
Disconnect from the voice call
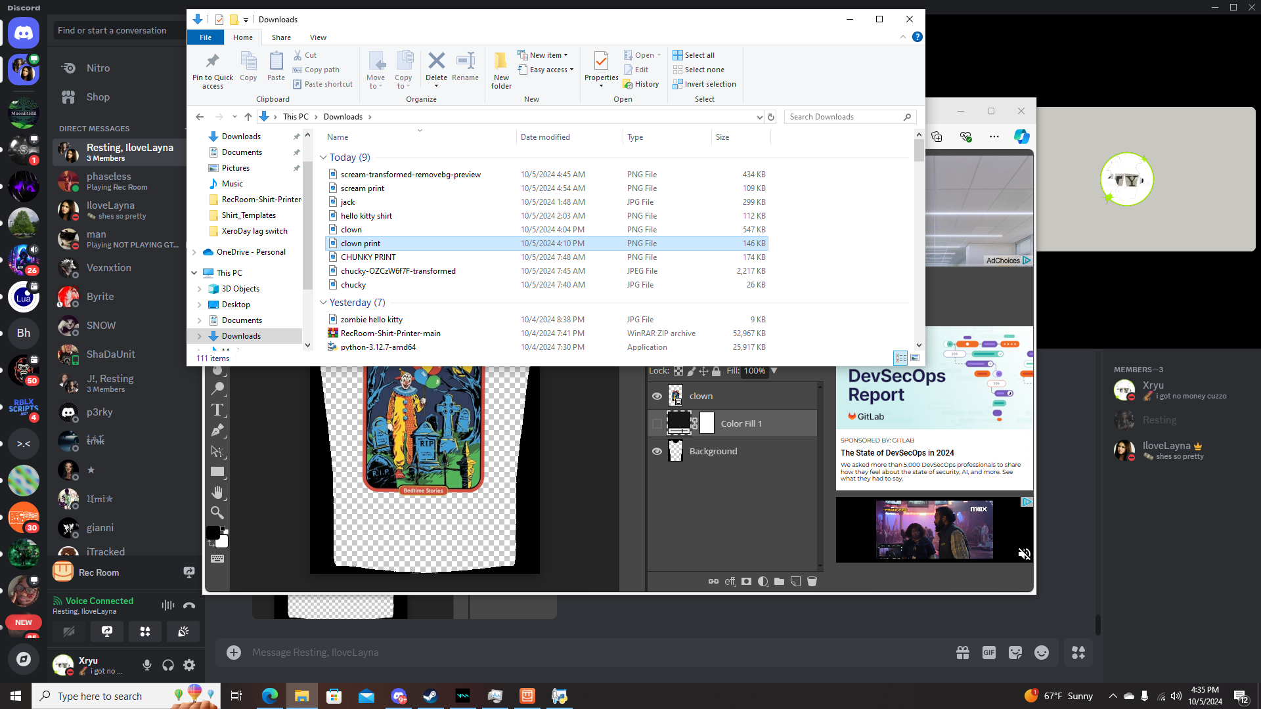click(x=189, y=605)
